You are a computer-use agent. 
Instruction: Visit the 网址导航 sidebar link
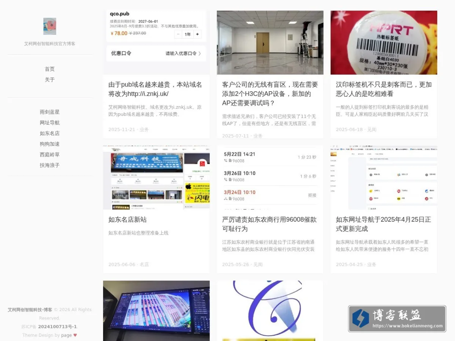tap(50, 123)
